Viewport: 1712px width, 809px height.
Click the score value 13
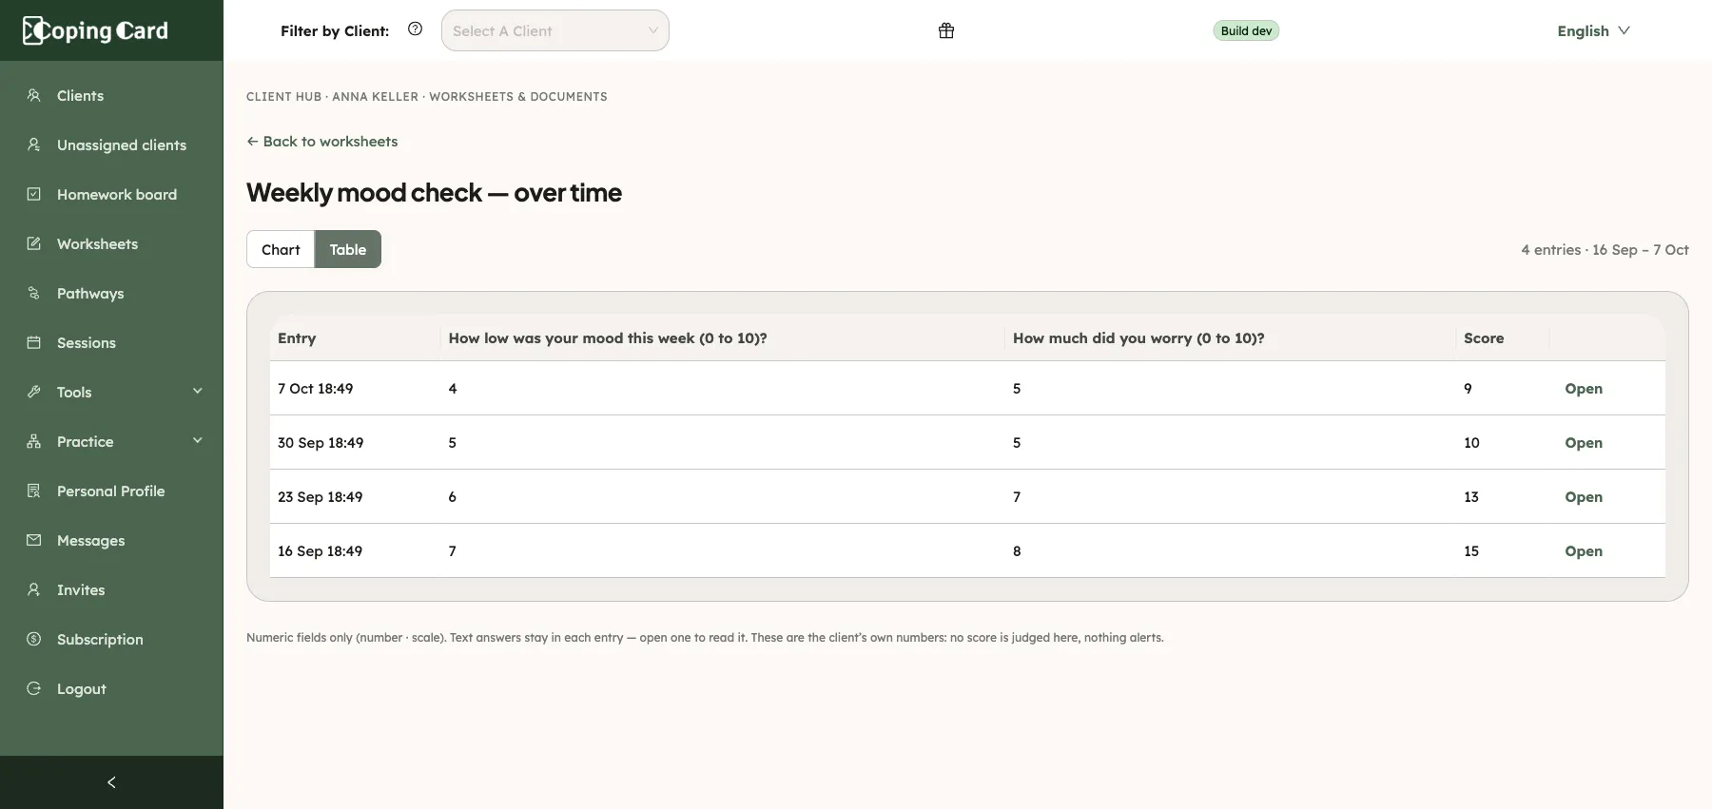pyautogui.click(x=1471, y=496)
